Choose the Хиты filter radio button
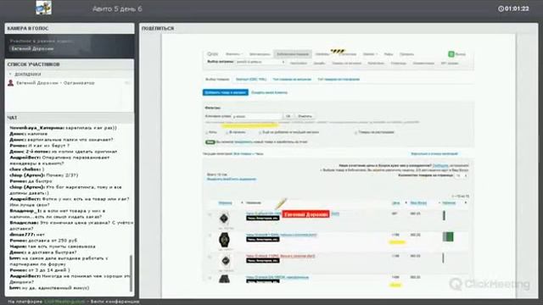The height and width of the screenshot is (305, 543). pyautogui.click(x=207, y=132)
